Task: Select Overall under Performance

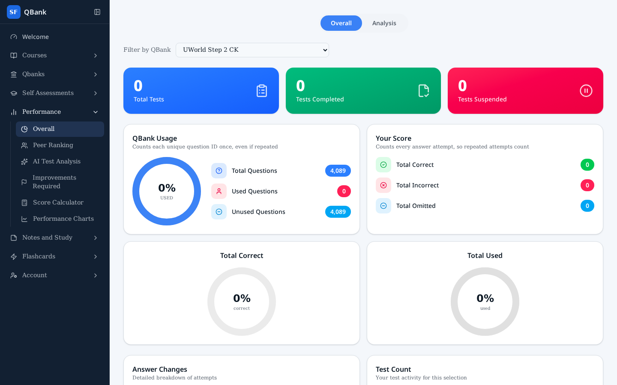Action: [x=60, y=129]
